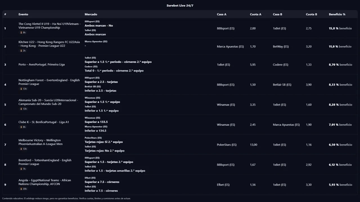Click the hourglass icon under Melbourne Victory event

(x=21, y=149)
